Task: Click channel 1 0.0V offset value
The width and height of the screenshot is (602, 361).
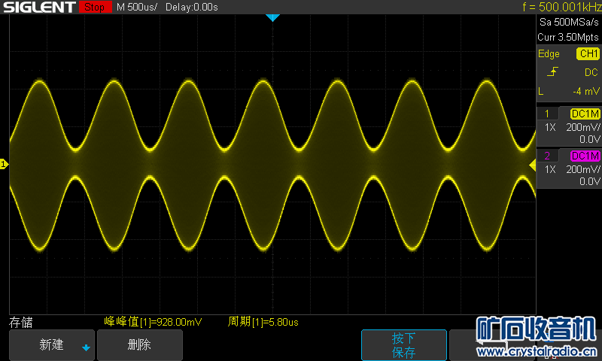Action: pyautogui.click(x=590, y=139)
